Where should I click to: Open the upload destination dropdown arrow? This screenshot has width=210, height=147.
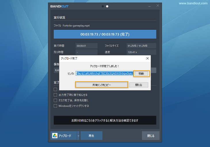(x=78, y=136)
